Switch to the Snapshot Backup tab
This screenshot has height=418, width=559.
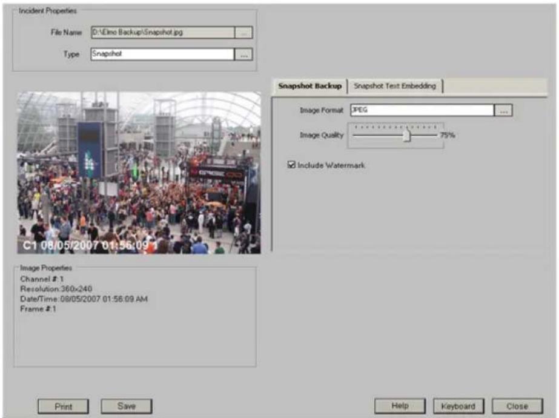pos(310,86)
